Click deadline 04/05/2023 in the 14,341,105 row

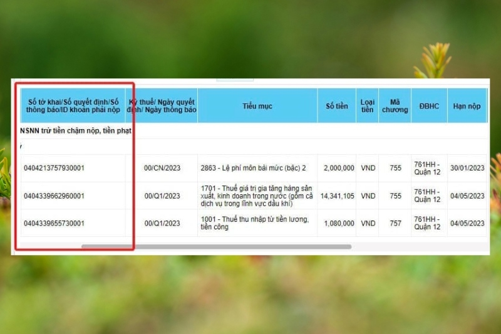point(467,196)
